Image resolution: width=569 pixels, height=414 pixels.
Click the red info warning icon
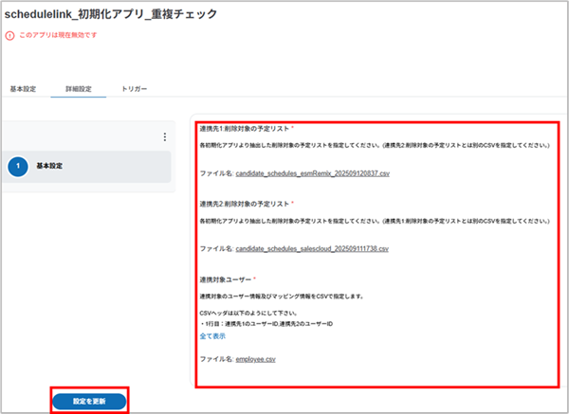(9, 37)
